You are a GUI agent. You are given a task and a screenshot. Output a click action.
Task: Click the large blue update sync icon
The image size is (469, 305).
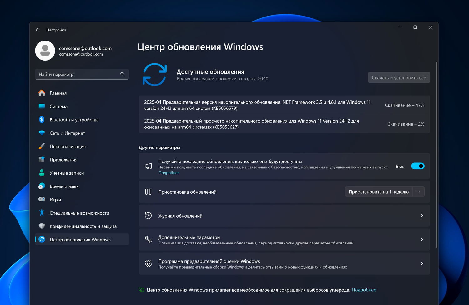(154, 75)
